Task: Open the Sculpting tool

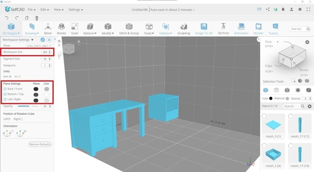Action: [183, 29]
